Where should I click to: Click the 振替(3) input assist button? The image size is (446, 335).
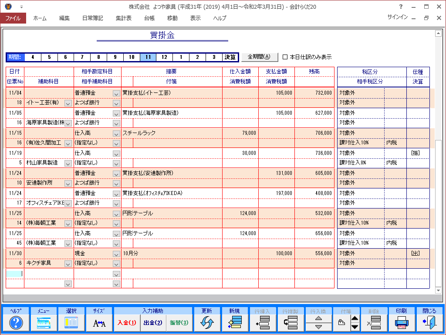click(x=179, y=323)
